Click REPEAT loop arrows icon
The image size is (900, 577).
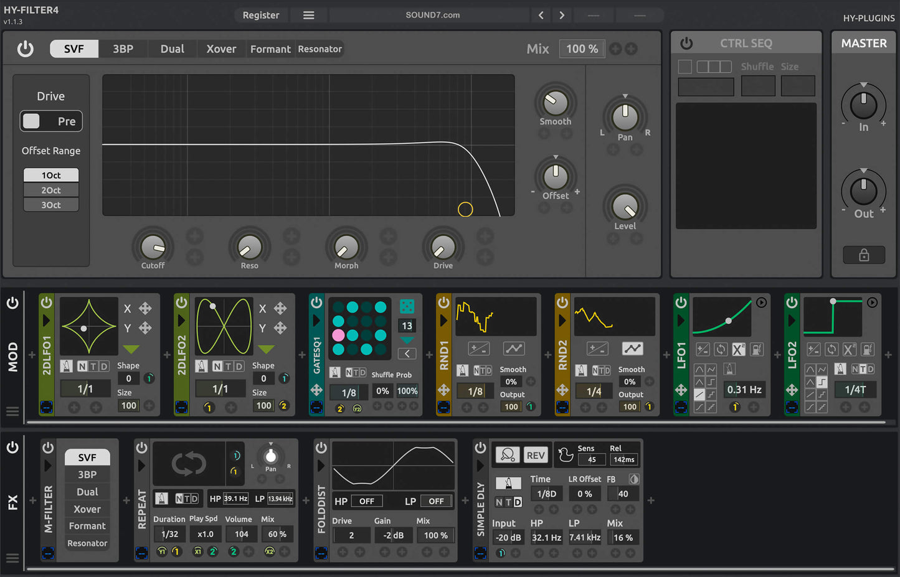[189, 464]
